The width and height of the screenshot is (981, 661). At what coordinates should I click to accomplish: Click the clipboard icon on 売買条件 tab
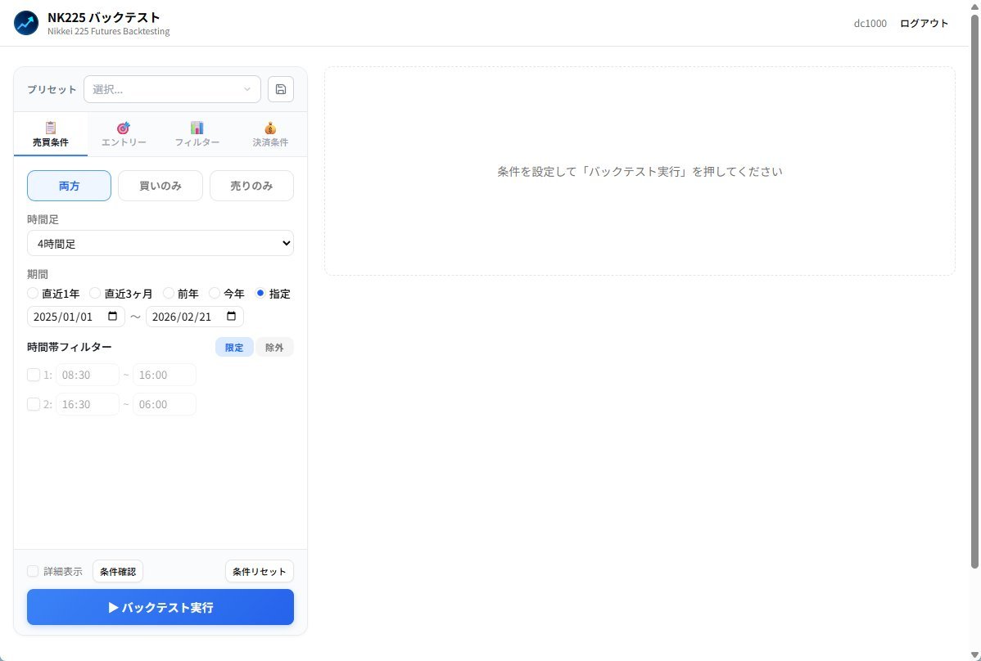tap(50, 127)
